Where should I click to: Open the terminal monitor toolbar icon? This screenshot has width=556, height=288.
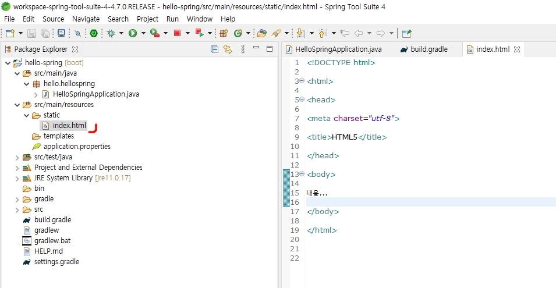[x=61, y=34]
